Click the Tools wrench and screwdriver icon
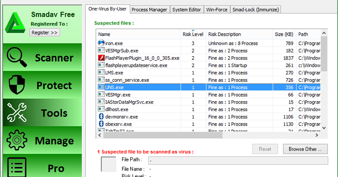This screenshot has width=338, height=177. point(17,112)
